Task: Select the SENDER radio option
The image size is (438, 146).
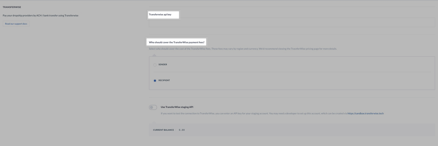Action: 155,65
